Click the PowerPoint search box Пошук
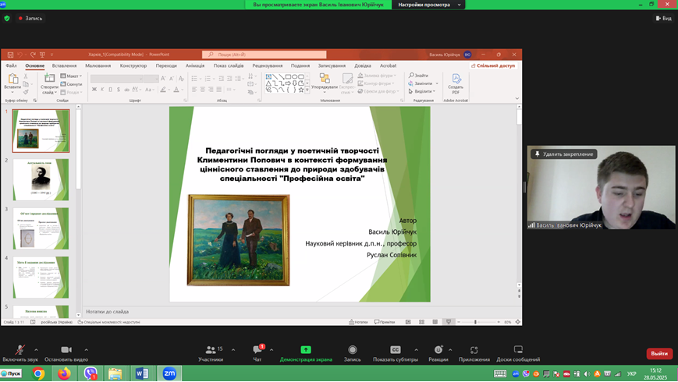 [x=264, y=55]
